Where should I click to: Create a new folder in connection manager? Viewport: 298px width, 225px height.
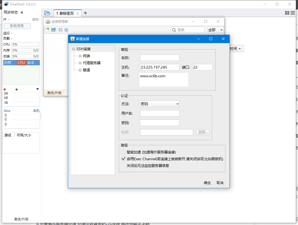(x=53, y=30)
